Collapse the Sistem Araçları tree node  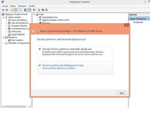click(x=3, y=17)
